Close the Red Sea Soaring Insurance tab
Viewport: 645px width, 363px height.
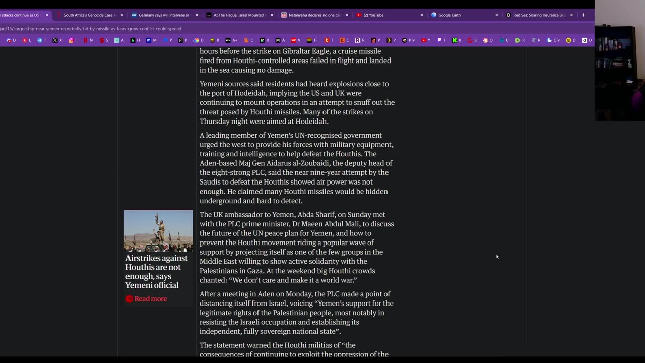point(571,15)
